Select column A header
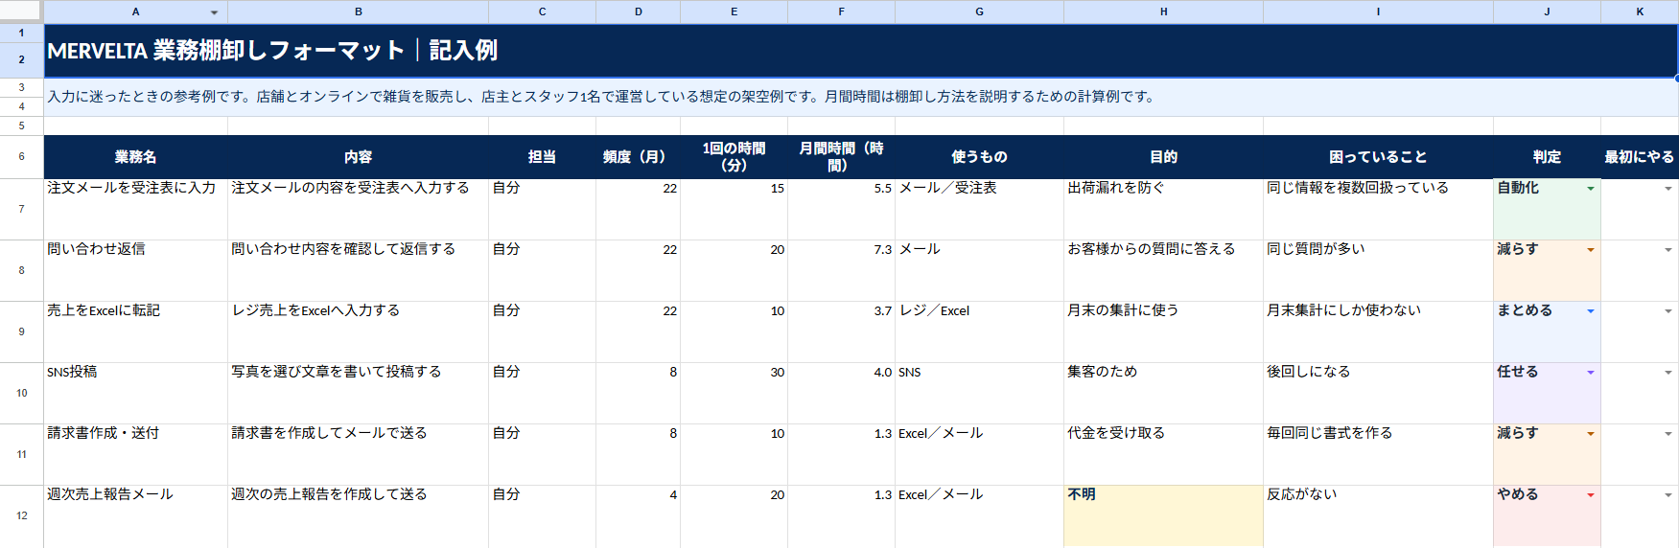The height and width of the screenshot is (548, 1679). [135, 11]
